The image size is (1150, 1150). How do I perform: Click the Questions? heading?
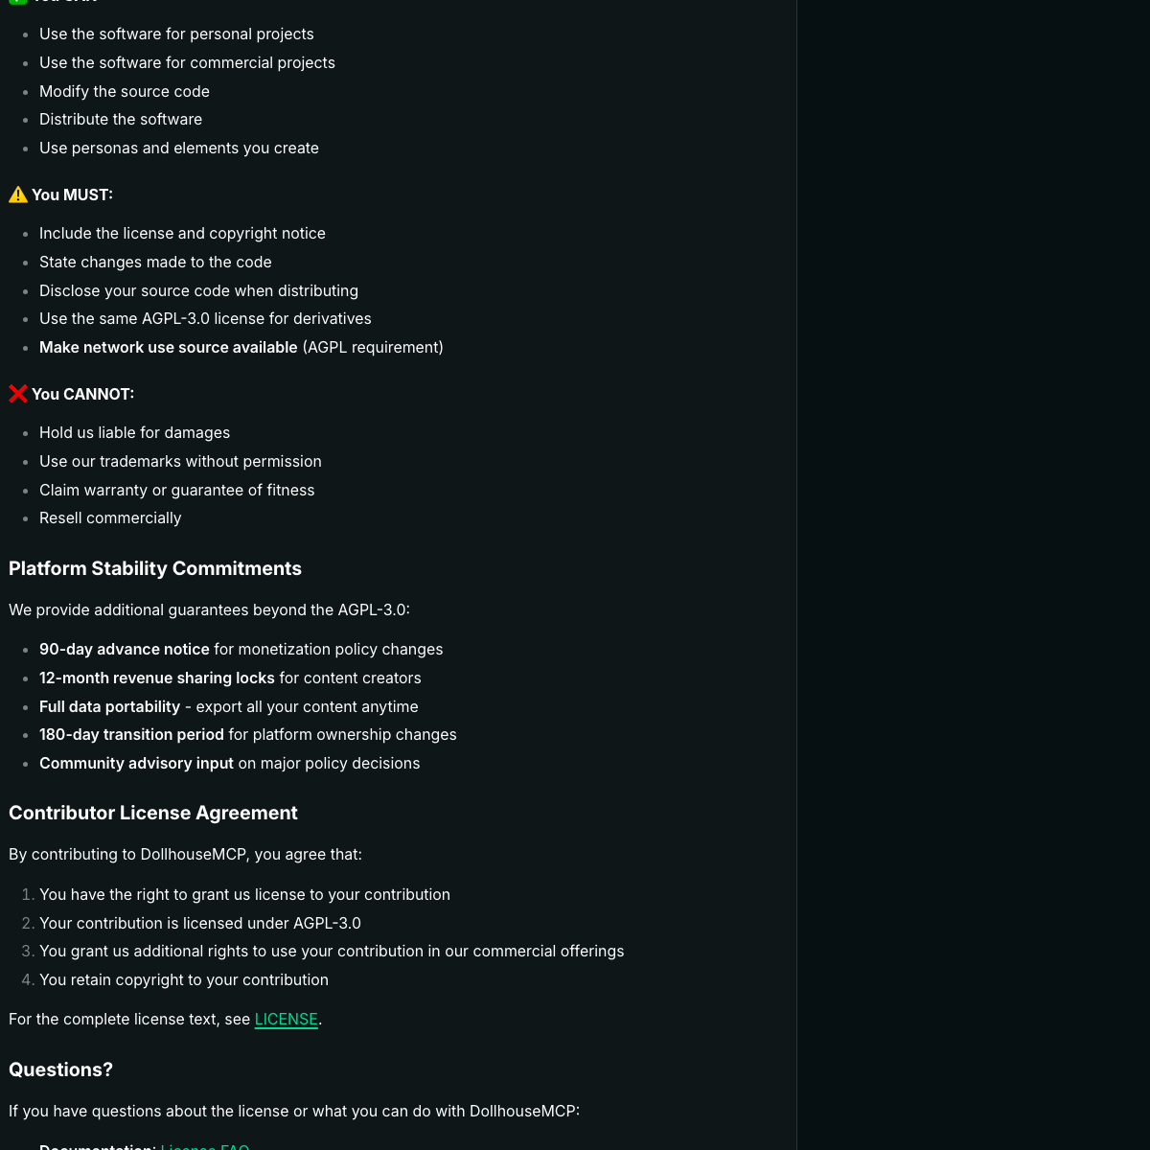60,1069
